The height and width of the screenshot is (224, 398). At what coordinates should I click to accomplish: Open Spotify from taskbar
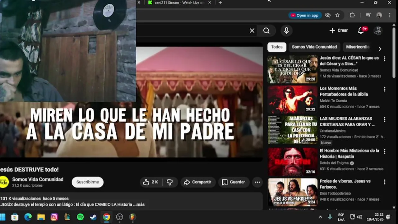[80, 217]
